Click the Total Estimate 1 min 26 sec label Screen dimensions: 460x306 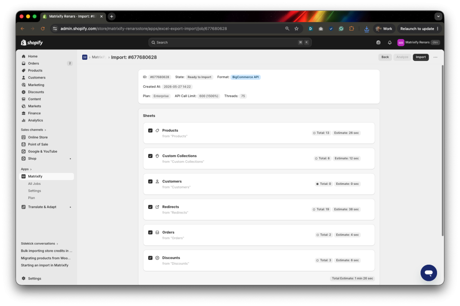pos(352,279)
